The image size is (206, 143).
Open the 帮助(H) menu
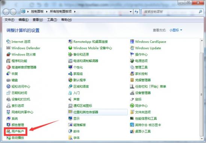[x=66, y=20]
